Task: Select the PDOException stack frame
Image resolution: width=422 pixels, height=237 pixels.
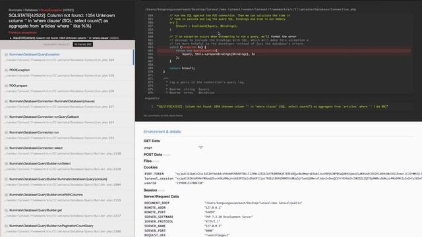Action: click(67, 72)
